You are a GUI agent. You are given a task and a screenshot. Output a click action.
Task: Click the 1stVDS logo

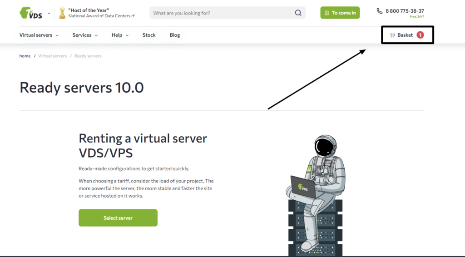(31, 13)
